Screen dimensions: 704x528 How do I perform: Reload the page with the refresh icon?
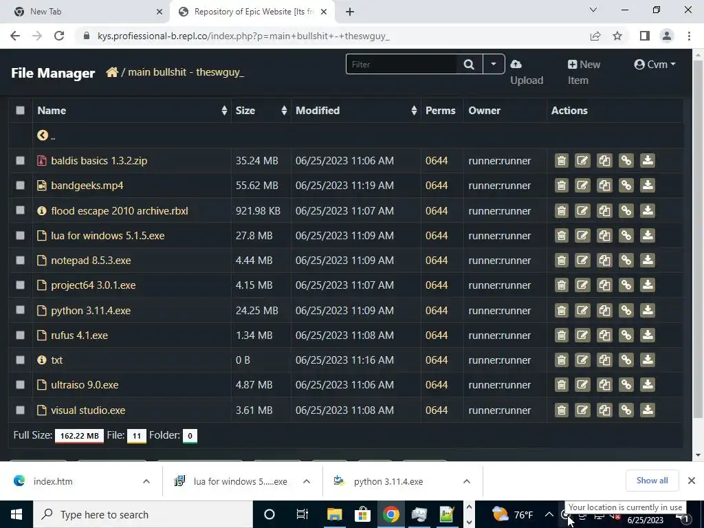tap(59, 36)
